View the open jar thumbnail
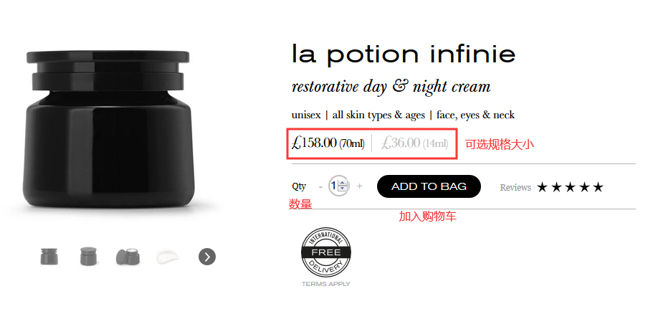 click(x=127, y=257)
